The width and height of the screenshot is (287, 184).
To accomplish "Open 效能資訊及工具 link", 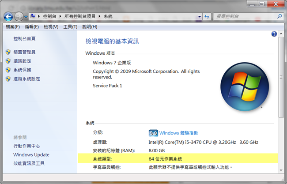I will (29, 163).
